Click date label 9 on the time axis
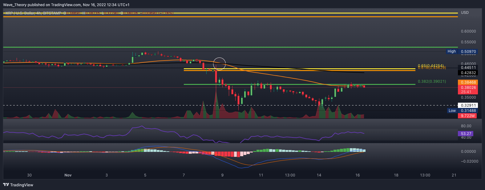Screen dimensions: 485x190 (222, 175)
